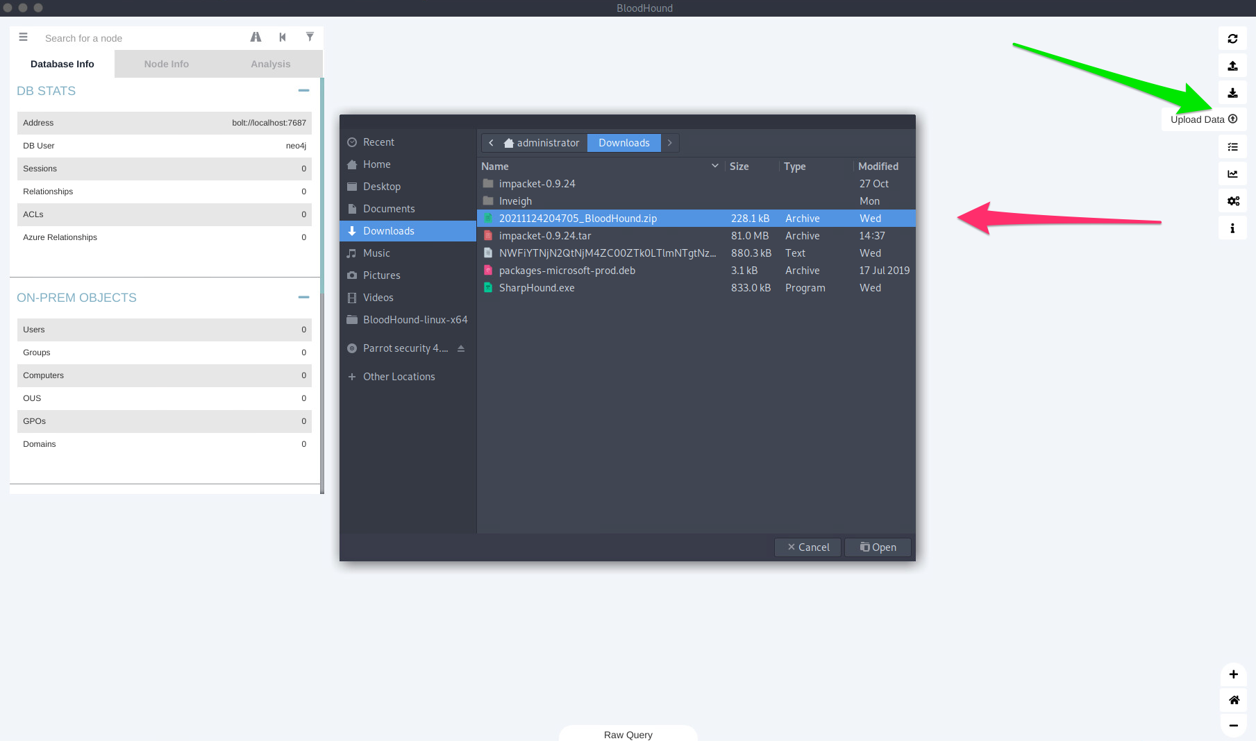Zoom in with the plus icon
Viewport: 1256px width, 741px height.
click(1233, 674)
